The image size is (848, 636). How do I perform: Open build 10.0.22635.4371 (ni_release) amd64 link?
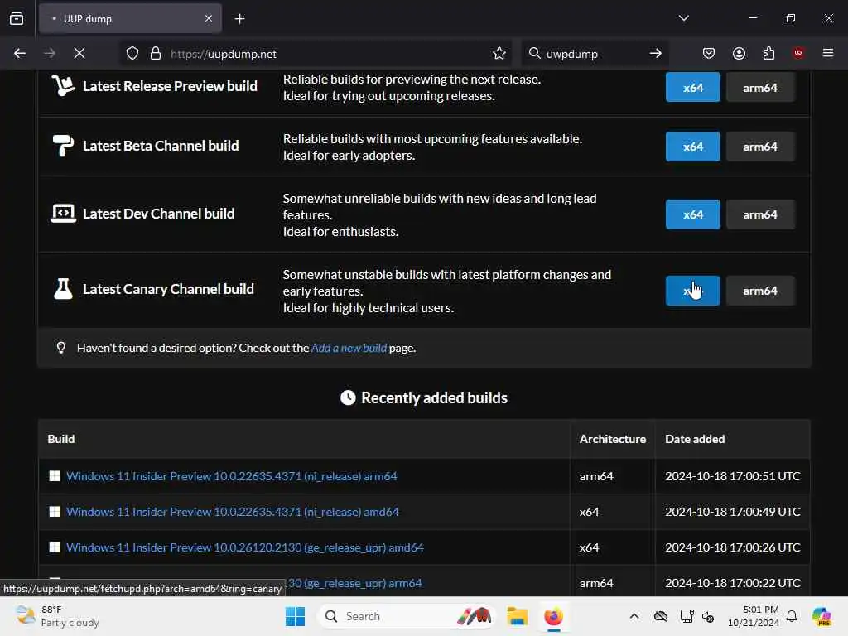(233, 512)
